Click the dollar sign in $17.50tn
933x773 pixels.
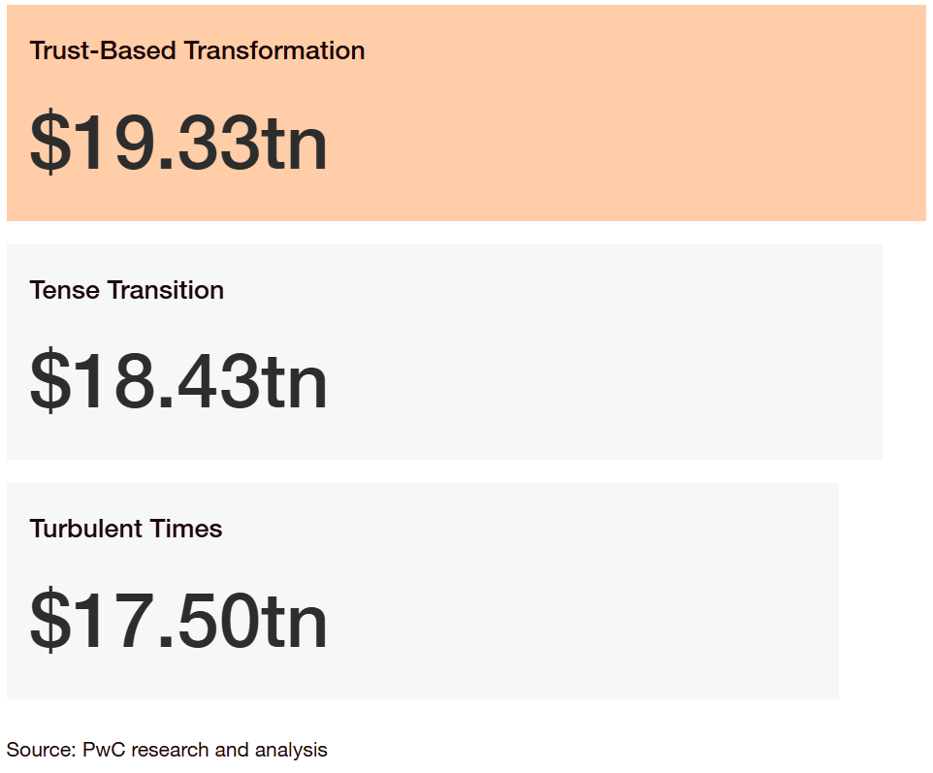point(50,620)
